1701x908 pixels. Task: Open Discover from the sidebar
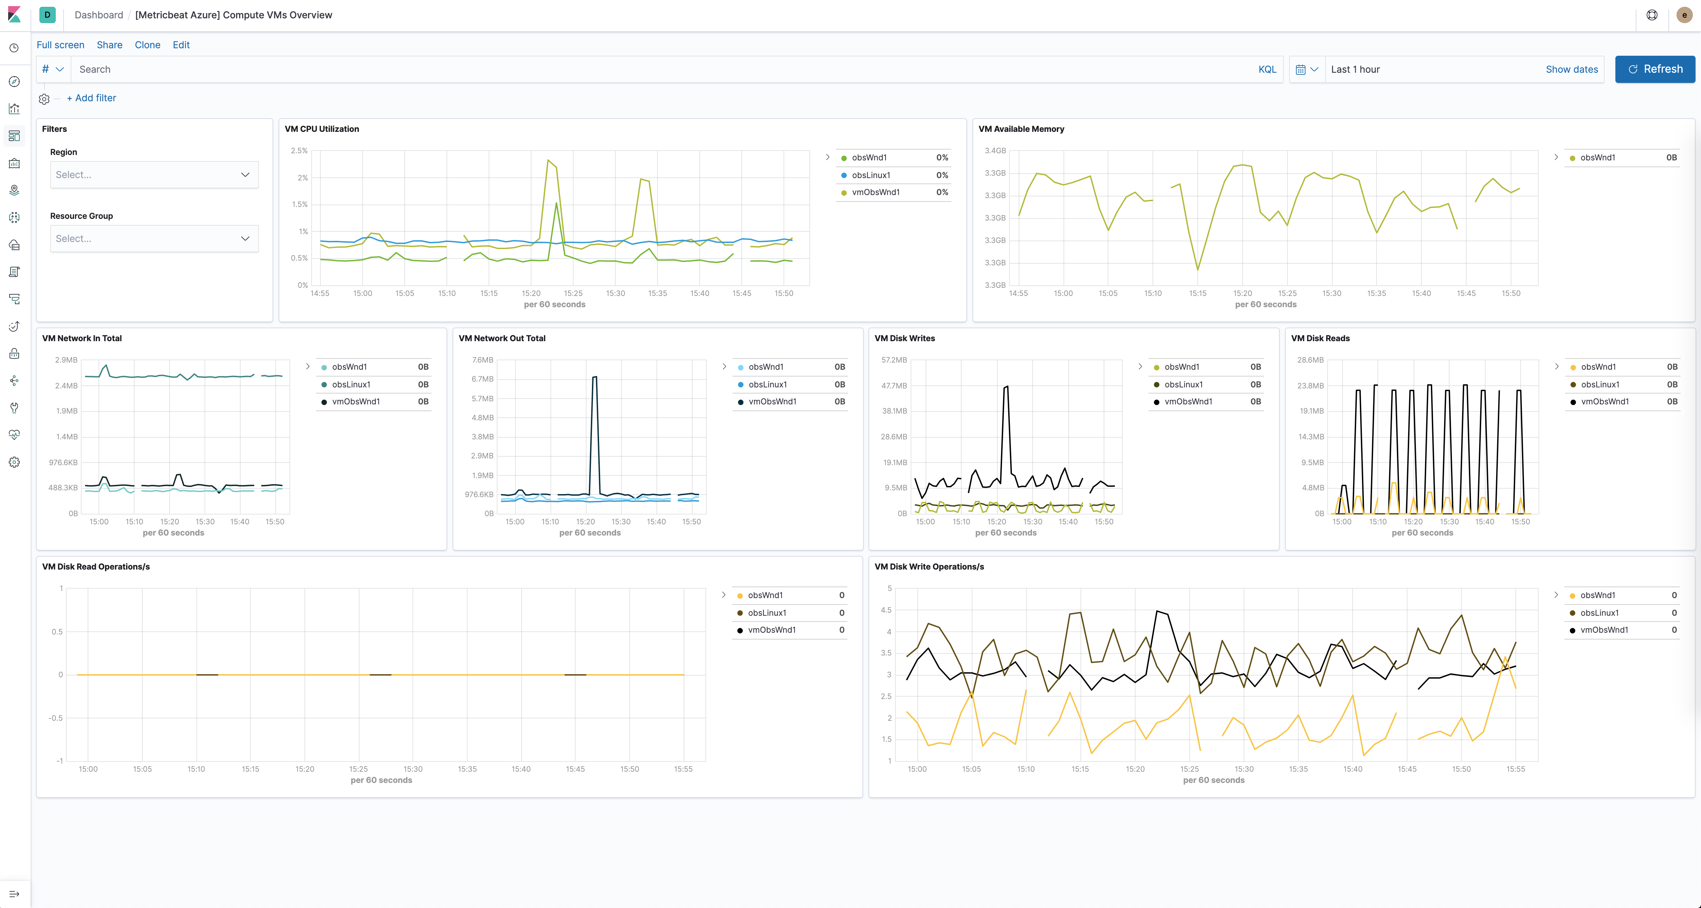pyautogui.click(x=14, y=81)
